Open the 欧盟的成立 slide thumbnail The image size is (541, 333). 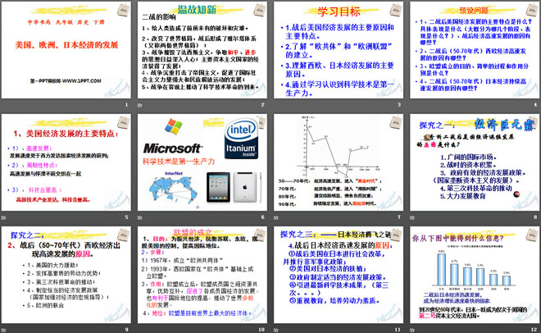pyautogui.click(x=202, y=275)
